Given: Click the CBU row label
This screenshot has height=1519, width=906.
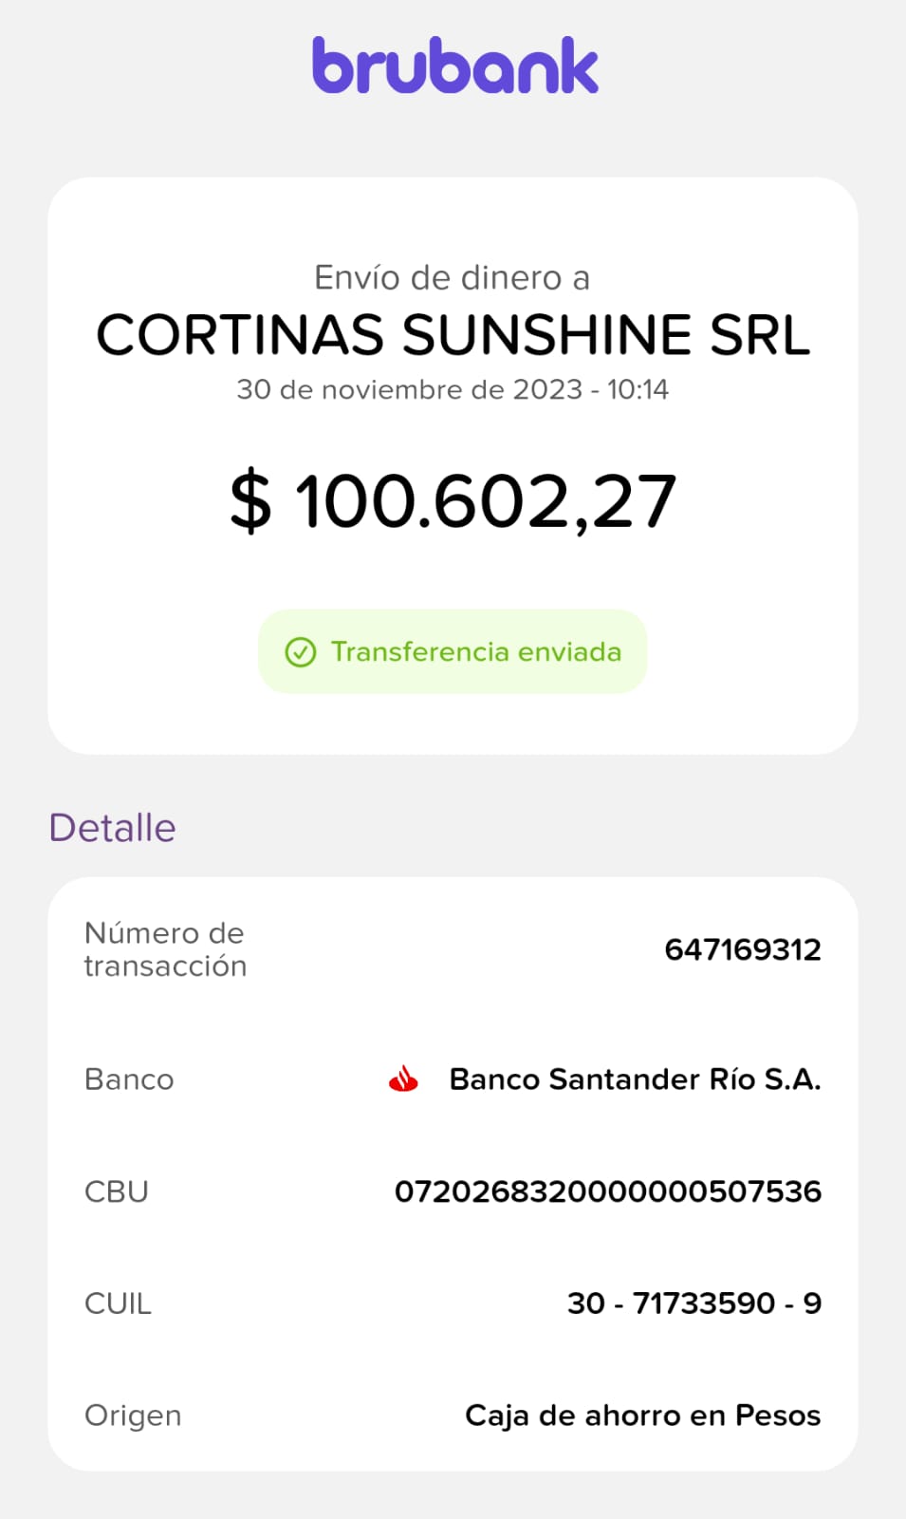Looking at the screenshot, I should [x=117, y=1191].
